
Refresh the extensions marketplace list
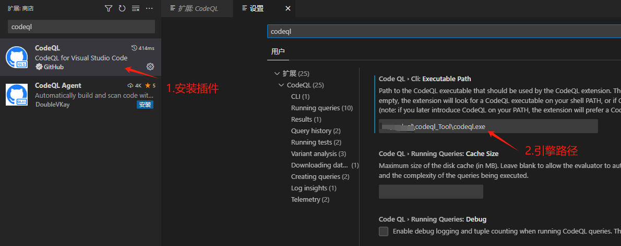point(122,8)
